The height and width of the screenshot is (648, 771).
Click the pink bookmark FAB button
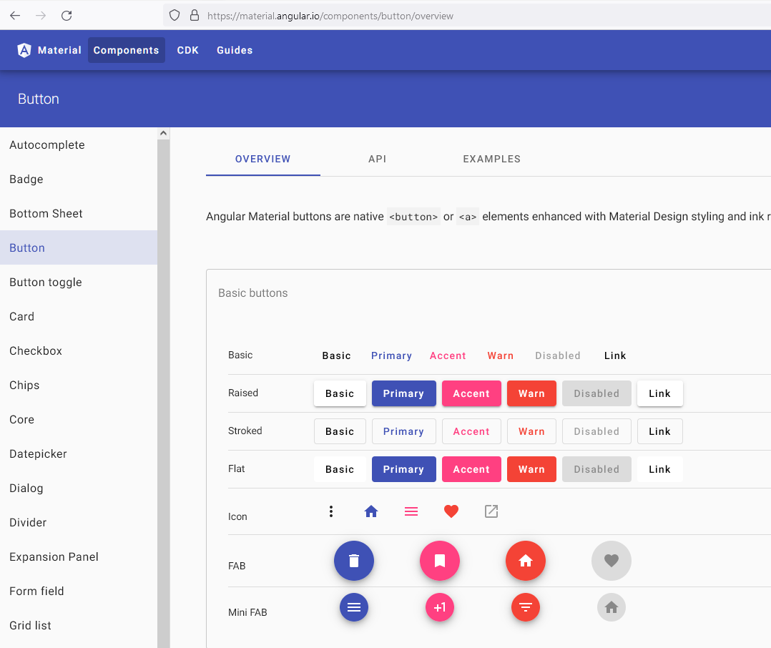click(440, 561)
